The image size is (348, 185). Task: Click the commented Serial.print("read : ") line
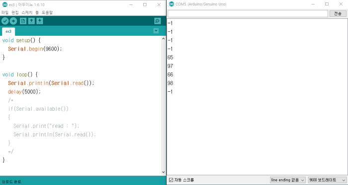click(x=46, y=126)
